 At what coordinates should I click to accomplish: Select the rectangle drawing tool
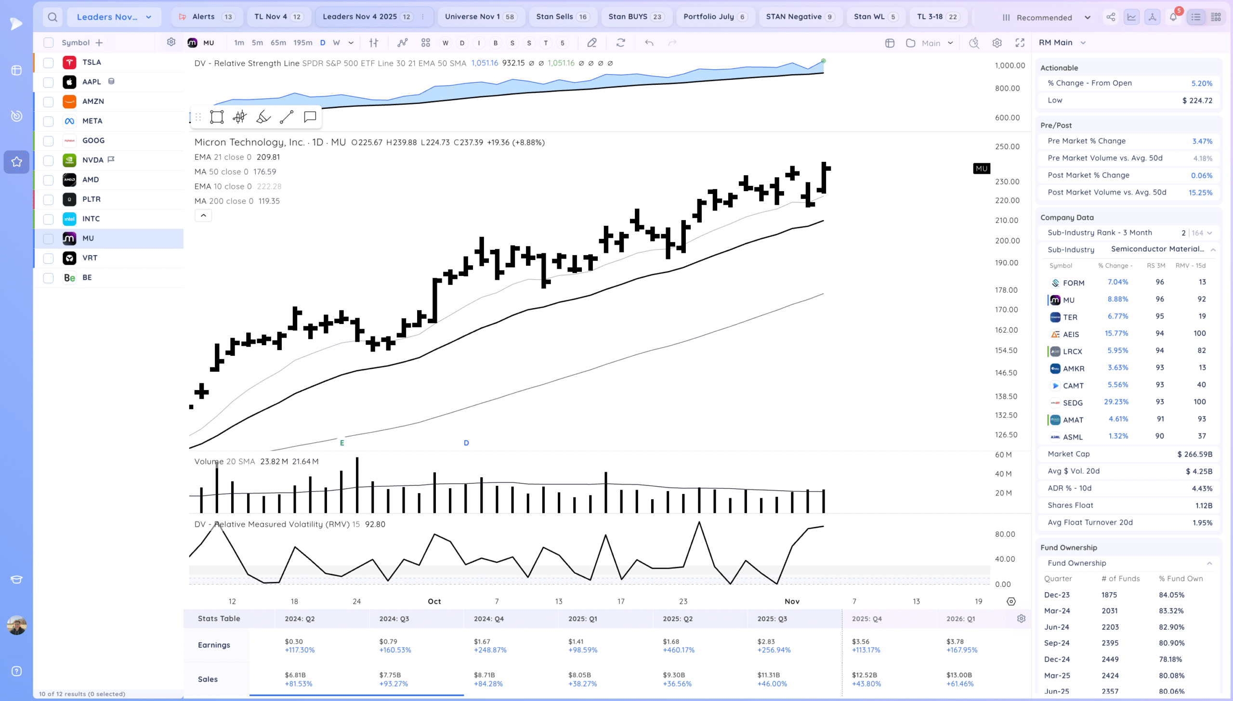pyautogui.click(x=217, y=117)
